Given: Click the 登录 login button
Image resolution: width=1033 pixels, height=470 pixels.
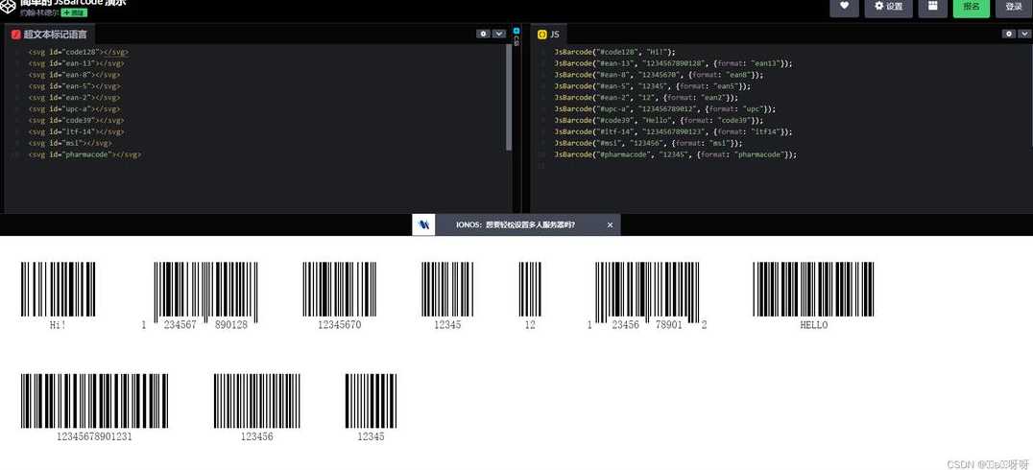Looking at the screenshot, I should coord(1013,7).
